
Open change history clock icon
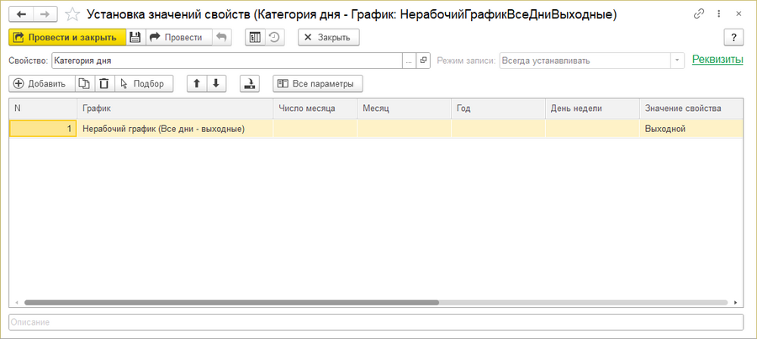[274, 37]
